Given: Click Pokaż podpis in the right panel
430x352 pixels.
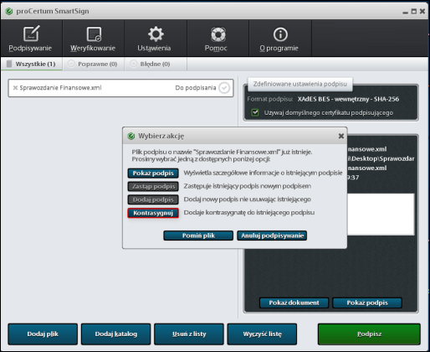Looking at the screenshot, I should pyautogui.click(x=367, y=303).
